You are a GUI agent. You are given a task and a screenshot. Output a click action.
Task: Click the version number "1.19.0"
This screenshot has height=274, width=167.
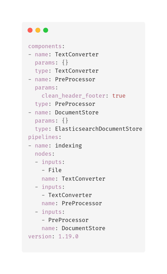pyautogui.click(x=68, y=237)
